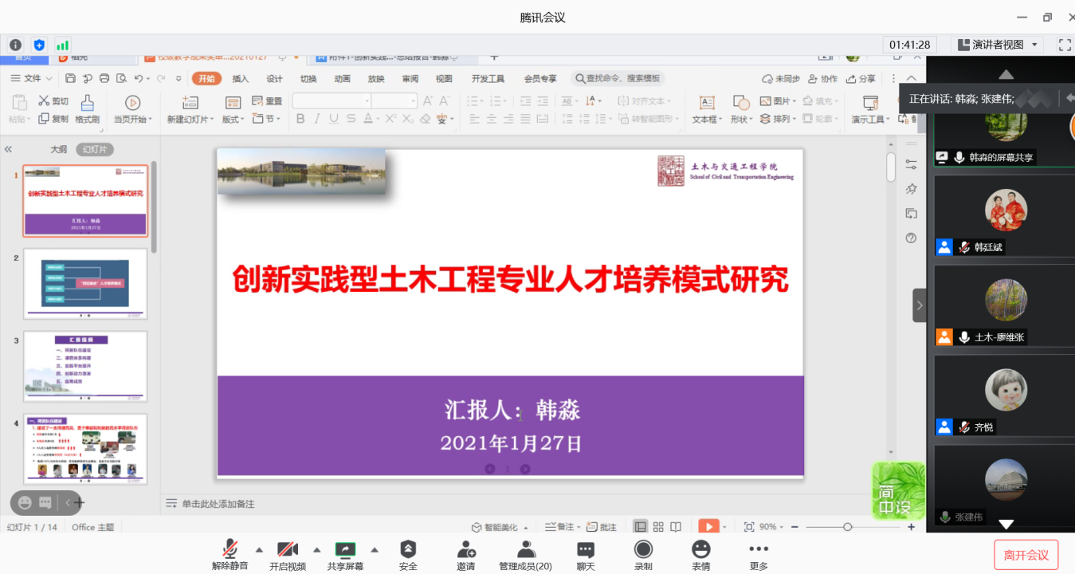Toggle fullscreen mode for the meeting
The height and width of the screenshot is (574, 1075).
tap(1064, 45)
